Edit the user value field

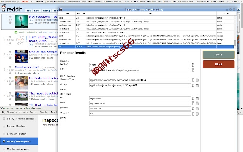point(140,103)
